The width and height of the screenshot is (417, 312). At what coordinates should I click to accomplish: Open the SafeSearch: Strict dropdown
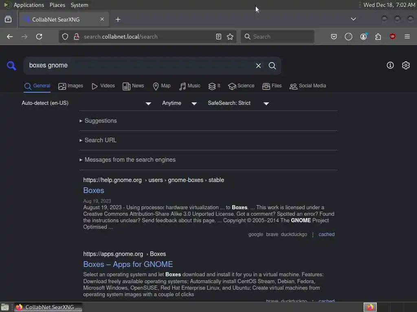coord(239,103)
